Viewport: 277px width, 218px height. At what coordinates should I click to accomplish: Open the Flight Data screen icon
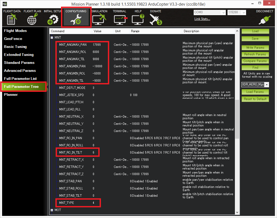click(12, 20)
